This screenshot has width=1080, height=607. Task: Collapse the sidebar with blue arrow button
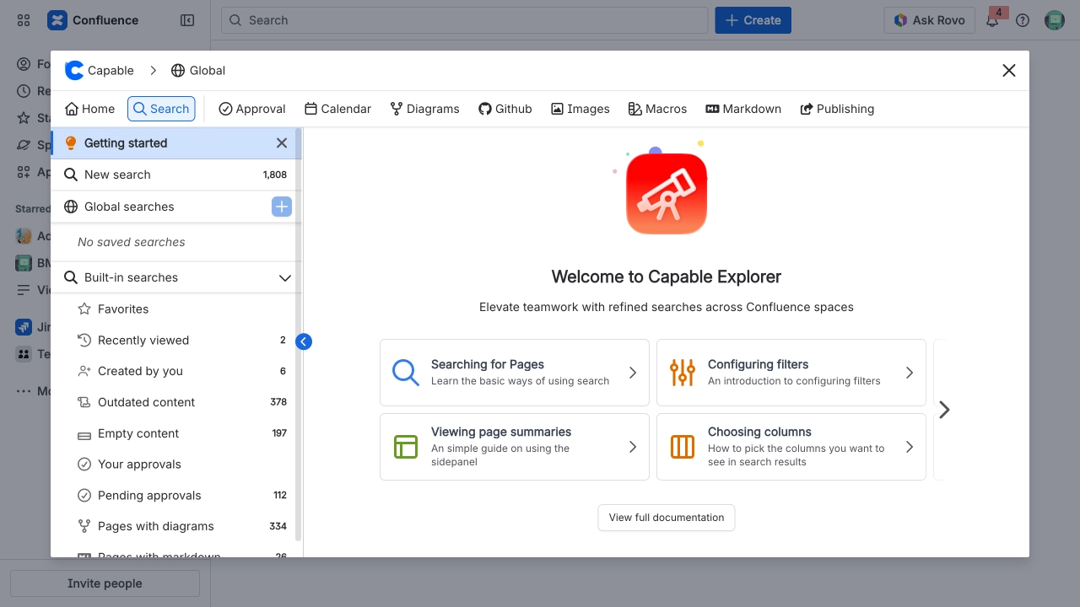tap(304, 341)
